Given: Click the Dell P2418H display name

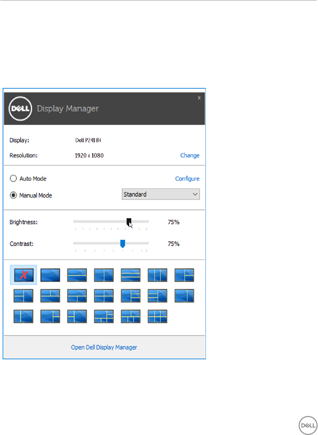Looking at the screenshot, I should coord(88,140).
